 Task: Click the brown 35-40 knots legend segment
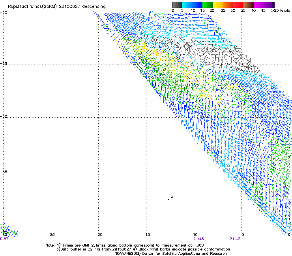(x=249, y=5)
